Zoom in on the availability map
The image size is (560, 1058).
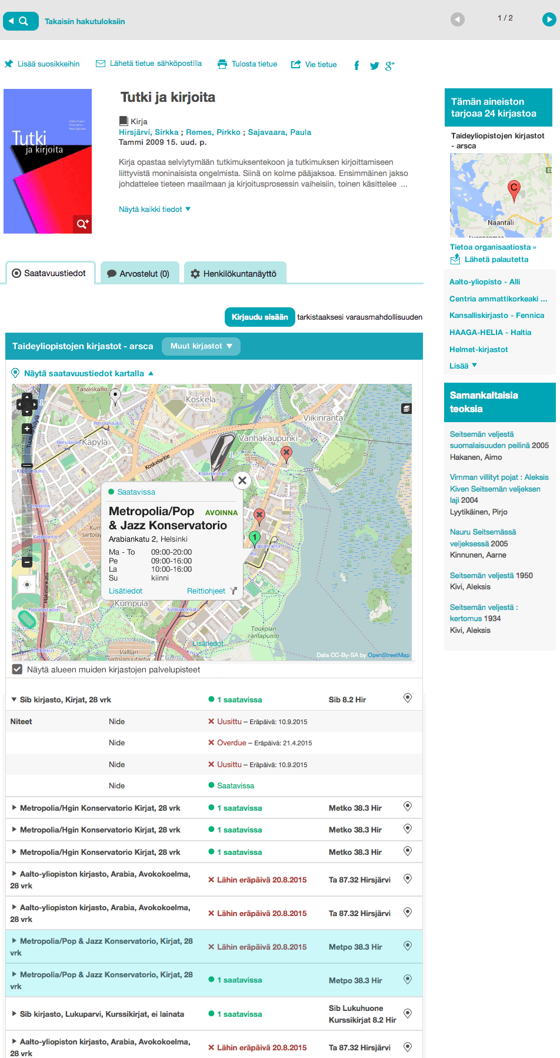(26, 429)
